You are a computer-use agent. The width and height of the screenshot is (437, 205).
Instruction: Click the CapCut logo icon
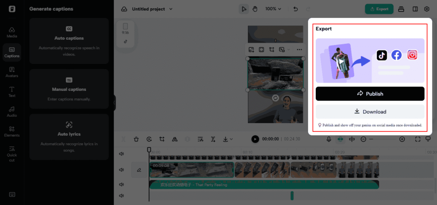tap(12, 9)
